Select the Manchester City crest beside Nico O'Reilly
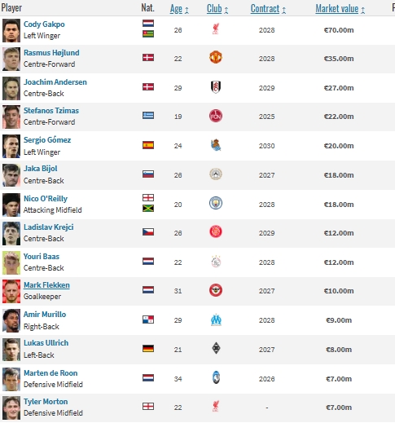Image resolution: width=395 pixels, height=423 pixels. pyautogui.click(x=216, y=203)
